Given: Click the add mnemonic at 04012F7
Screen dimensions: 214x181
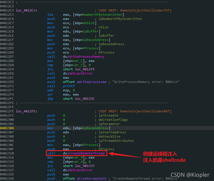Looking at the screenshot, I should [x=50, y=90].
